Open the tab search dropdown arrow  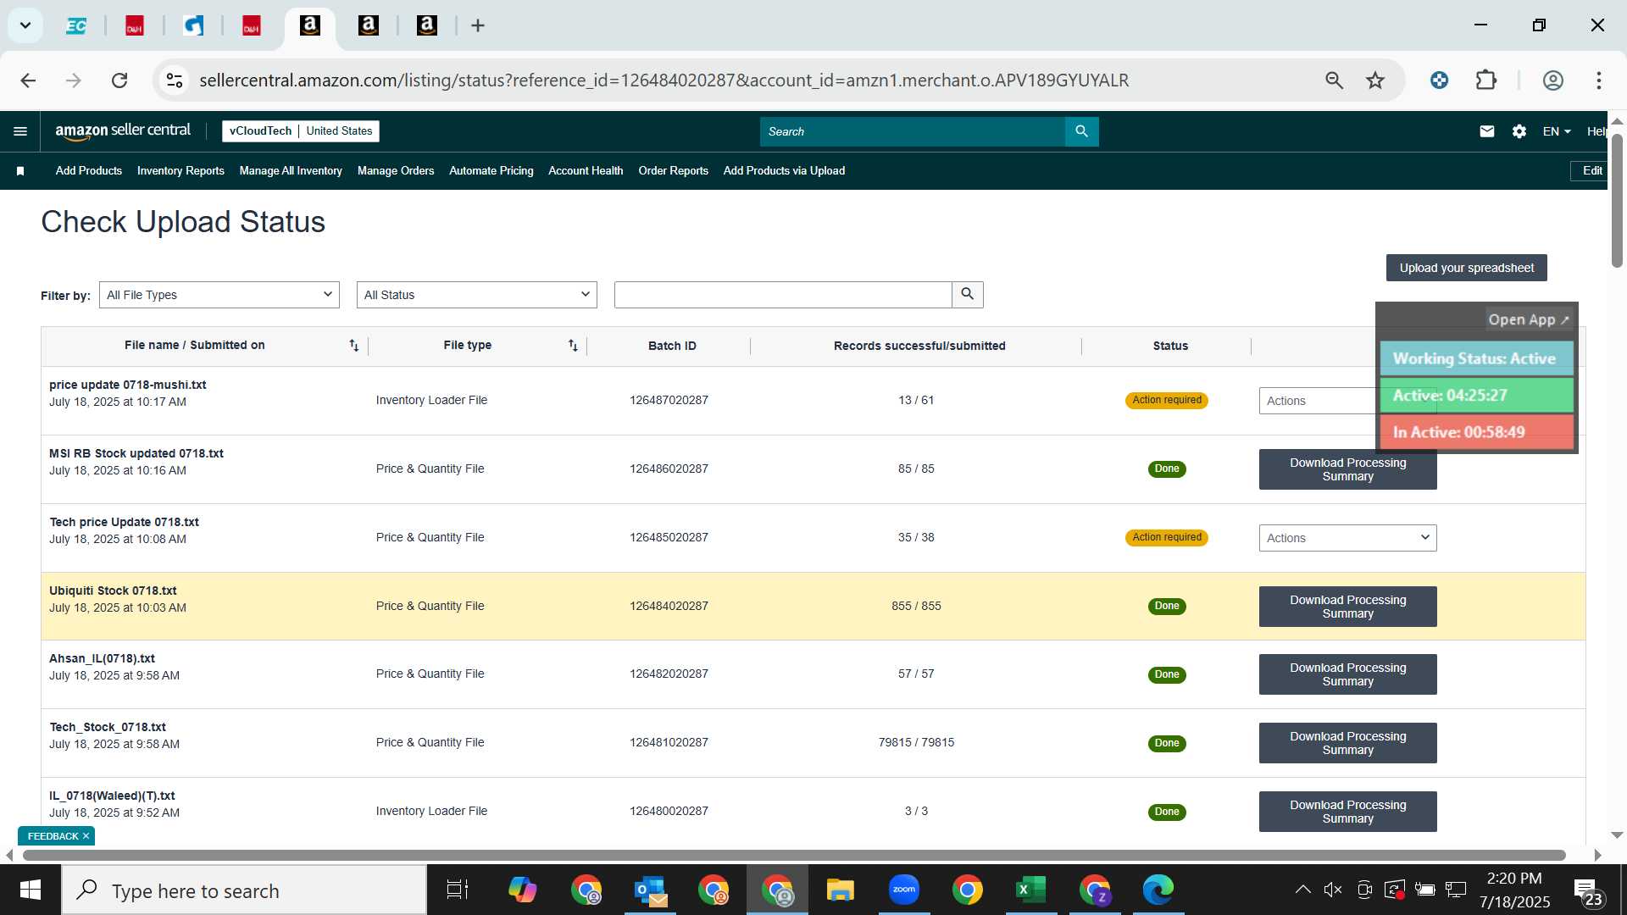(x=25, y=25)
